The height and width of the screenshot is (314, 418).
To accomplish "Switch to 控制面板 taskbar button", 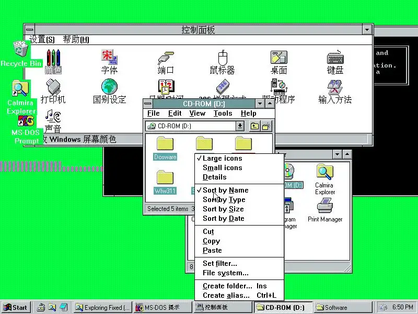I will tap(223, 307).
